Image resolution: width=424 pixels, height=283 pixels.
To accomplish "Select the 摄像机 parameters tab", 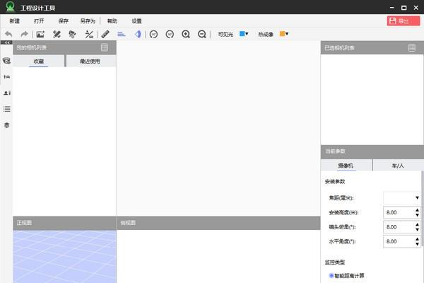I will (346, 165).
